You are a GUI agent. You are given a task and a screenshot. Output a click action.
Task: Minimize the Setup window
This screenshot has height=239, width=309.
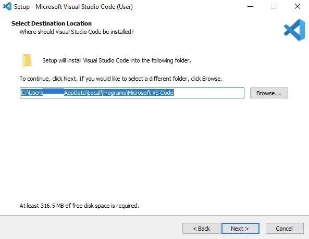[x=250, y=6]
